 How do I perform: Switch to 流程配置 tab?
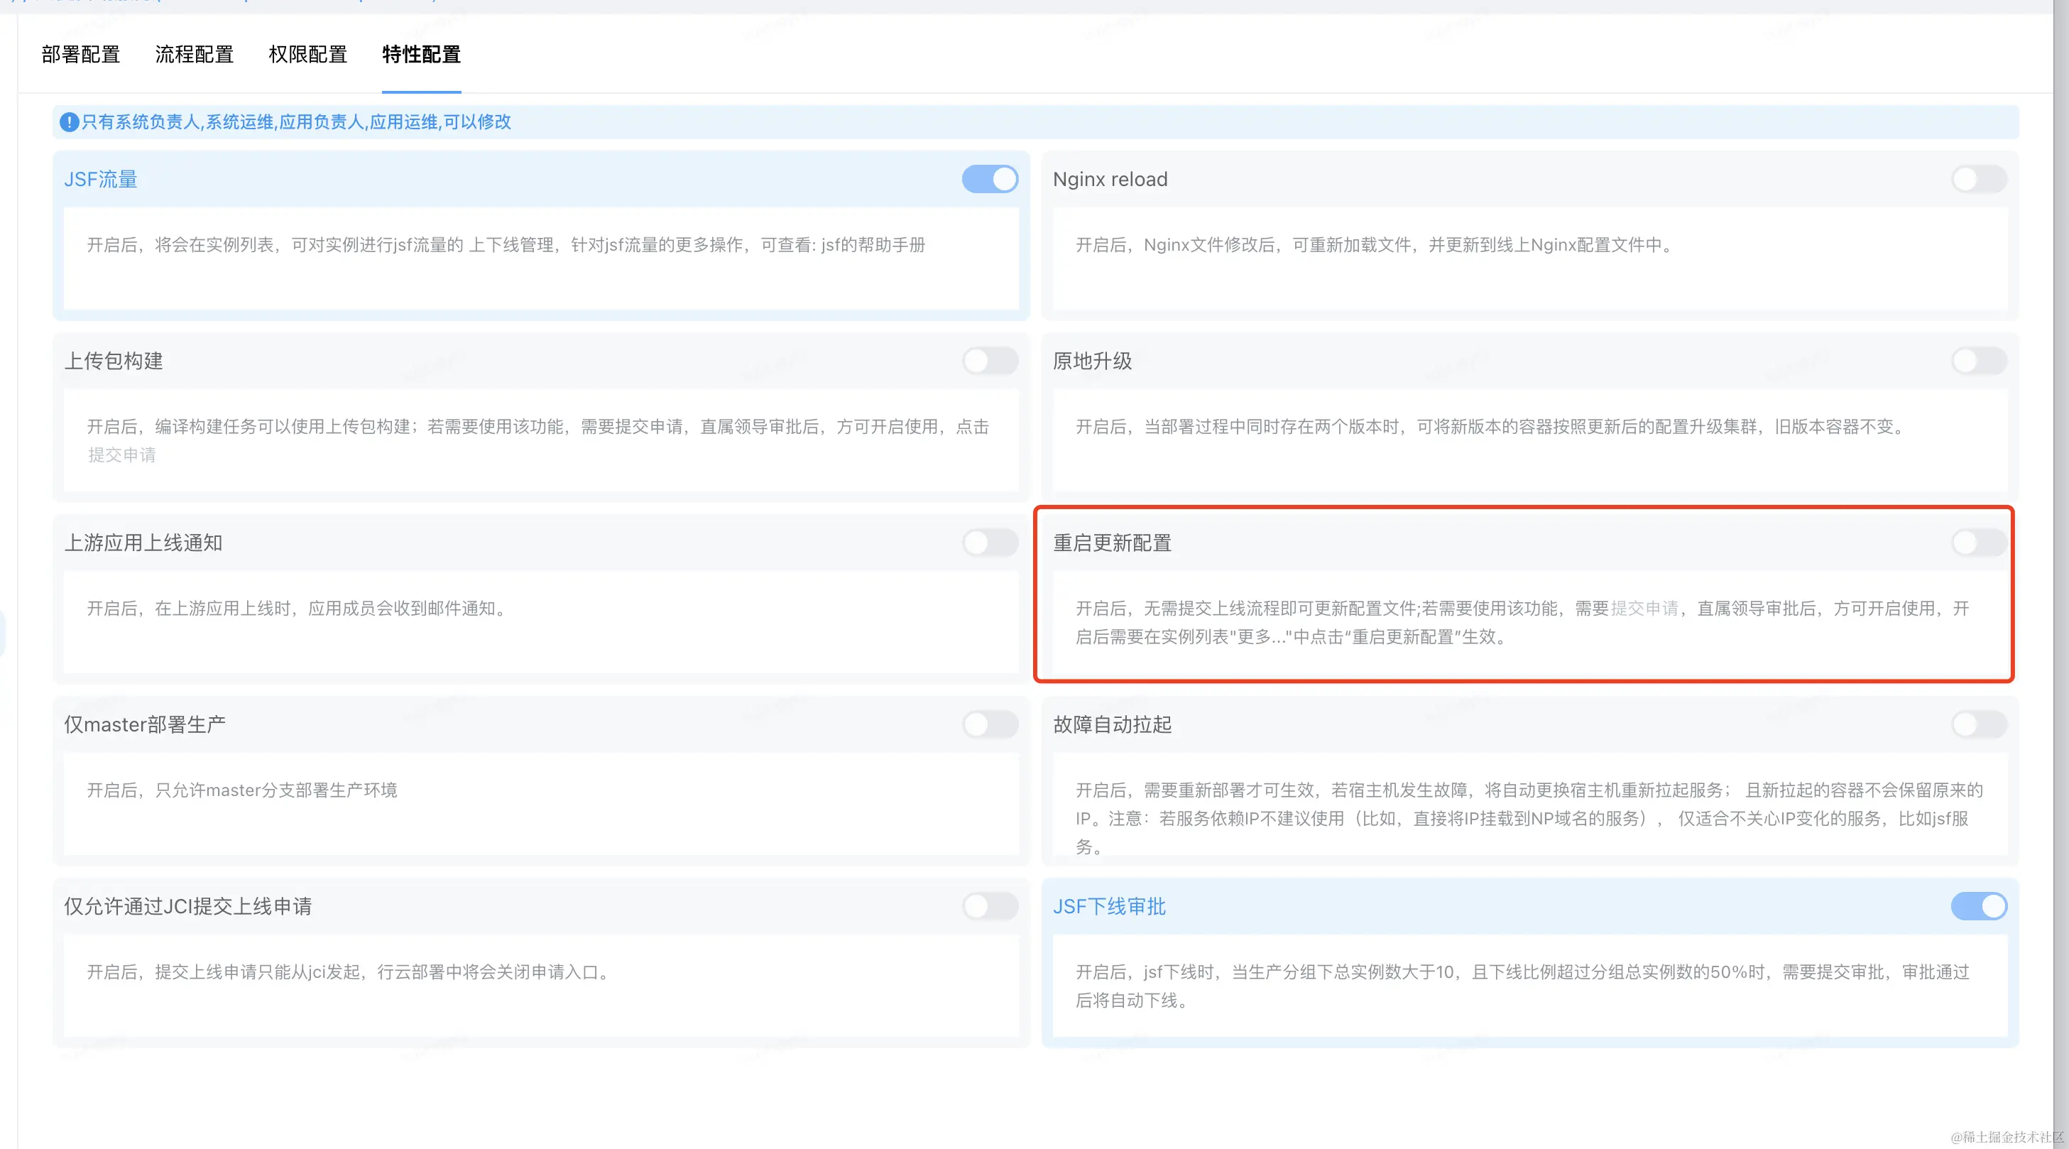coord(194,55)
